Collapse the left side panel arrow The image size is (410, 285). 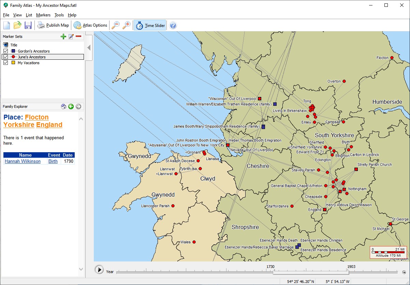[x=89, y=48]
